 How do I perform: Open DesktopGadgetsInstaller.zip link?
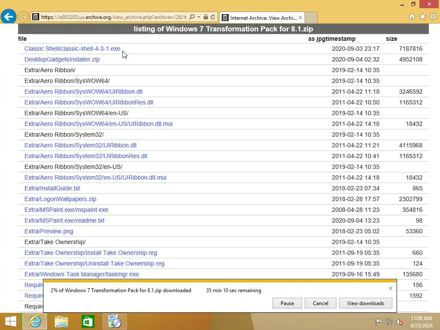(x=62, y=59)
